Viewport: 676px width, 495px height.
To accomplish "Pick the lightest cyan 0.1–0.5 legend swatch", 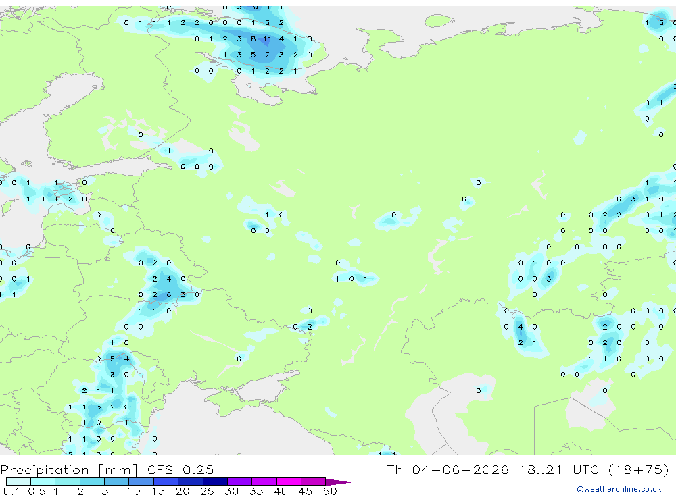I will 18,481.
